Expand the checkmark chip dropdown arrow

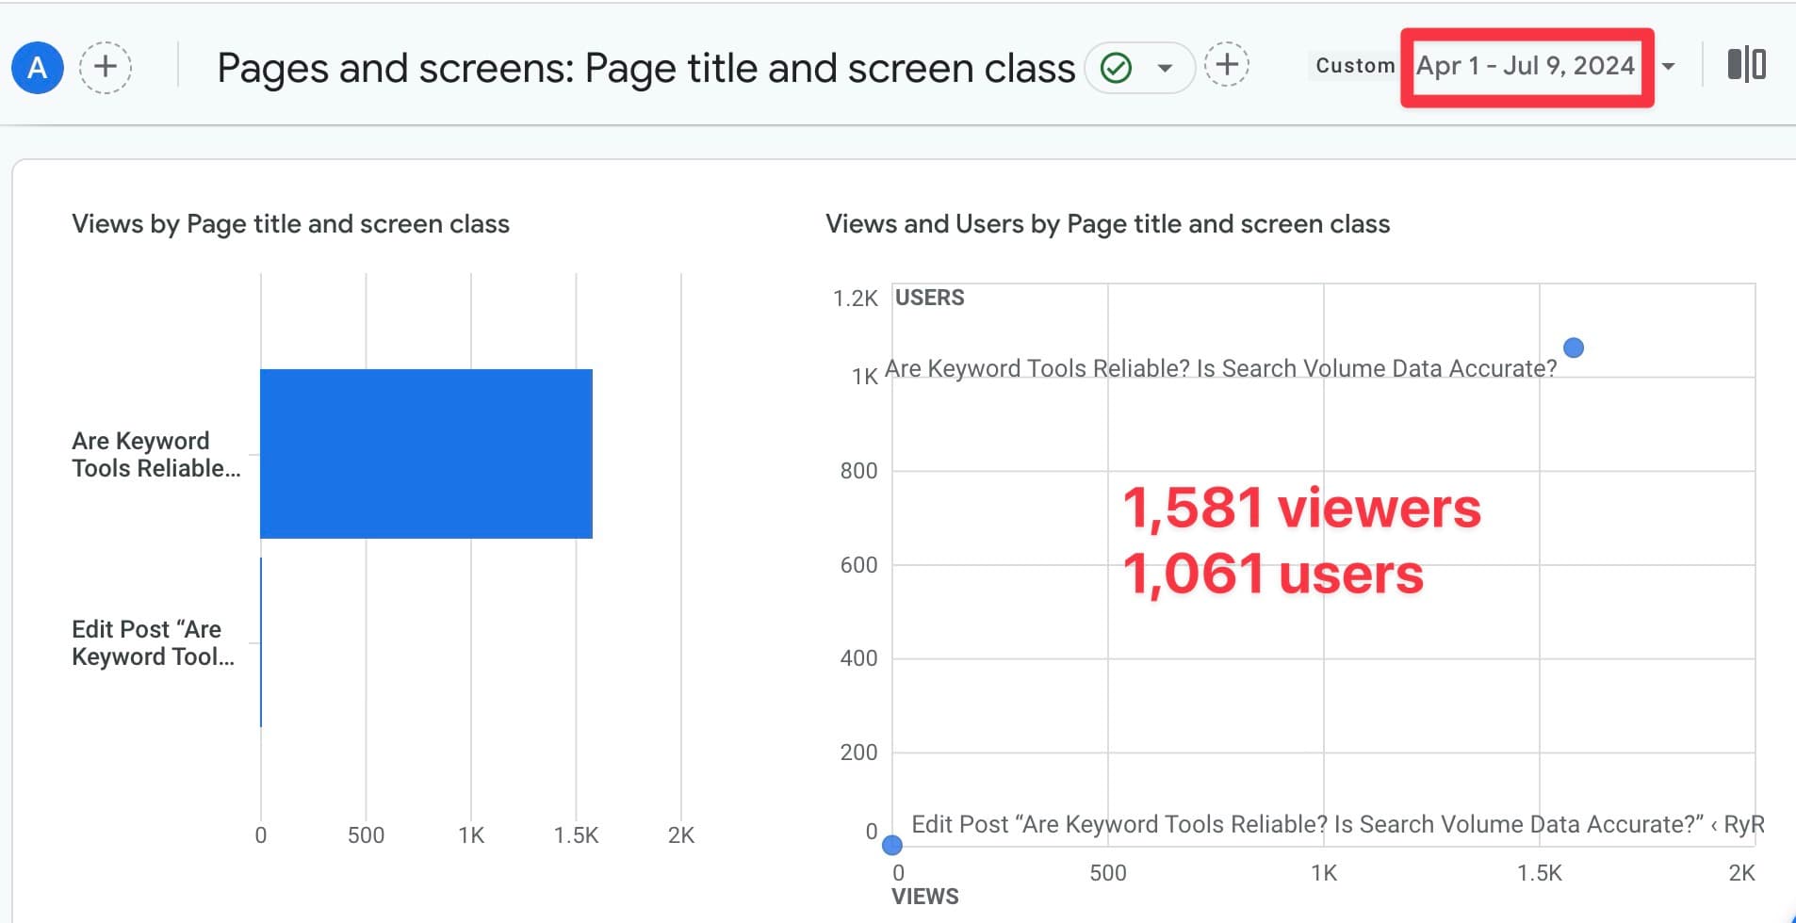pos(1166,68)
